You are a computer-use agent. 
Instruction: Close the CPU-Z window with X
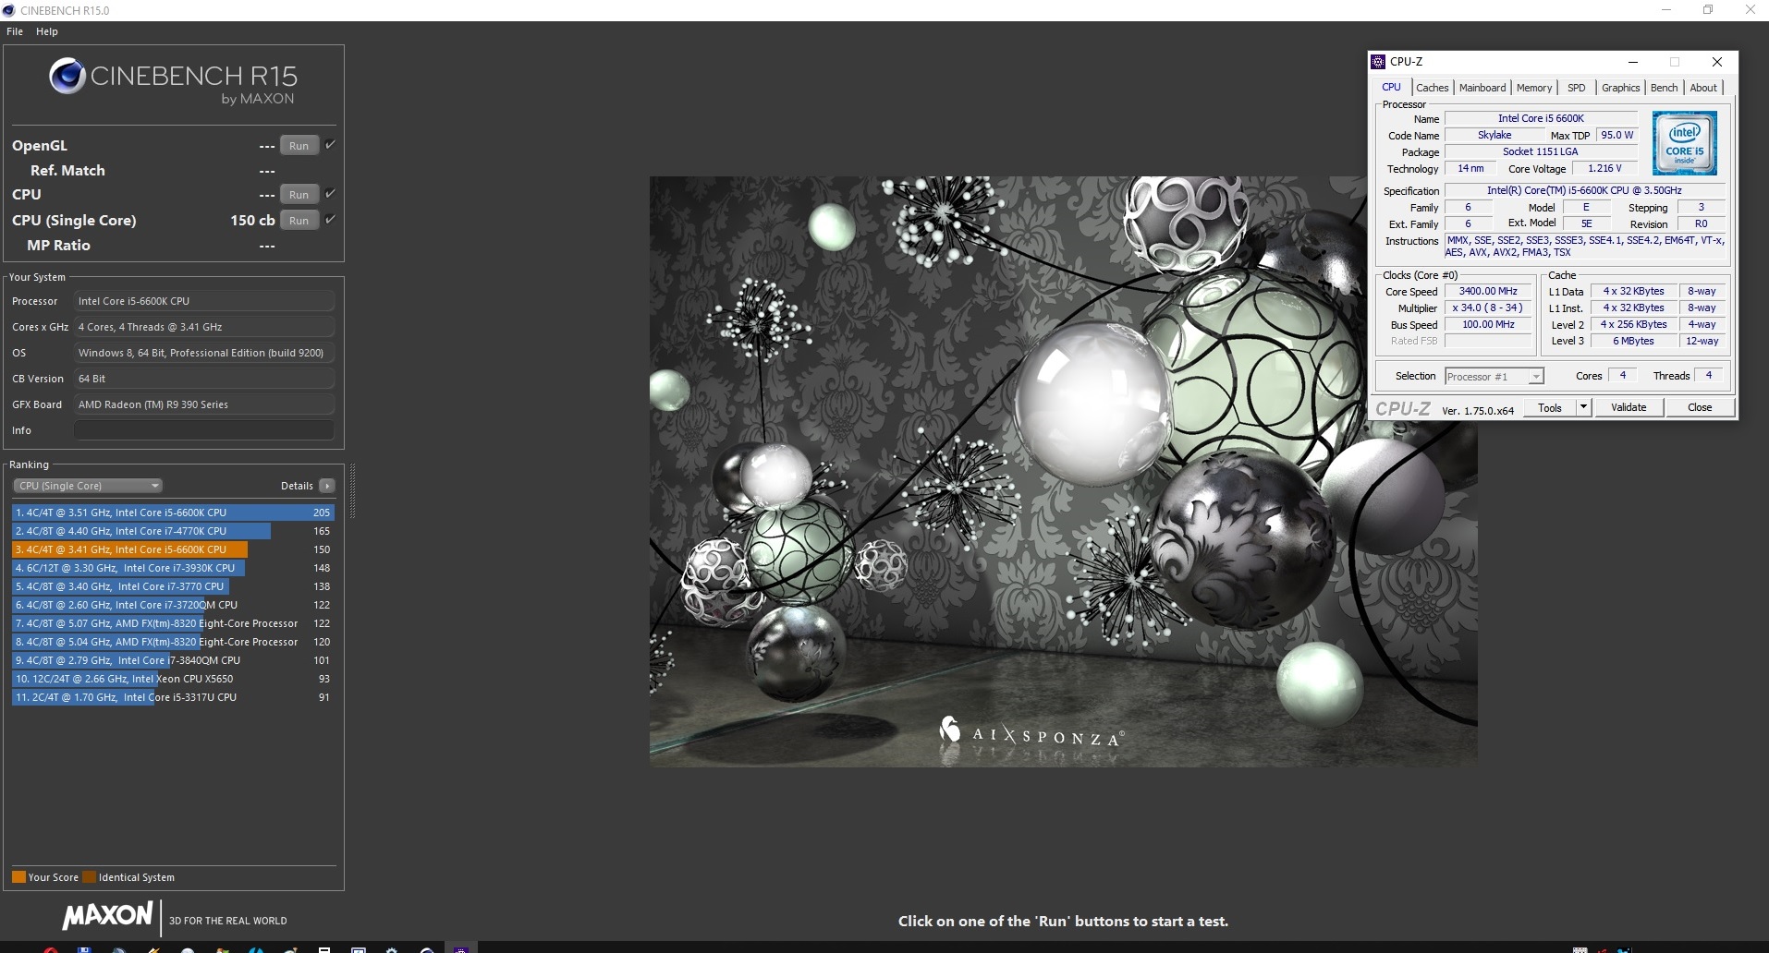[x=1717, y=62]
